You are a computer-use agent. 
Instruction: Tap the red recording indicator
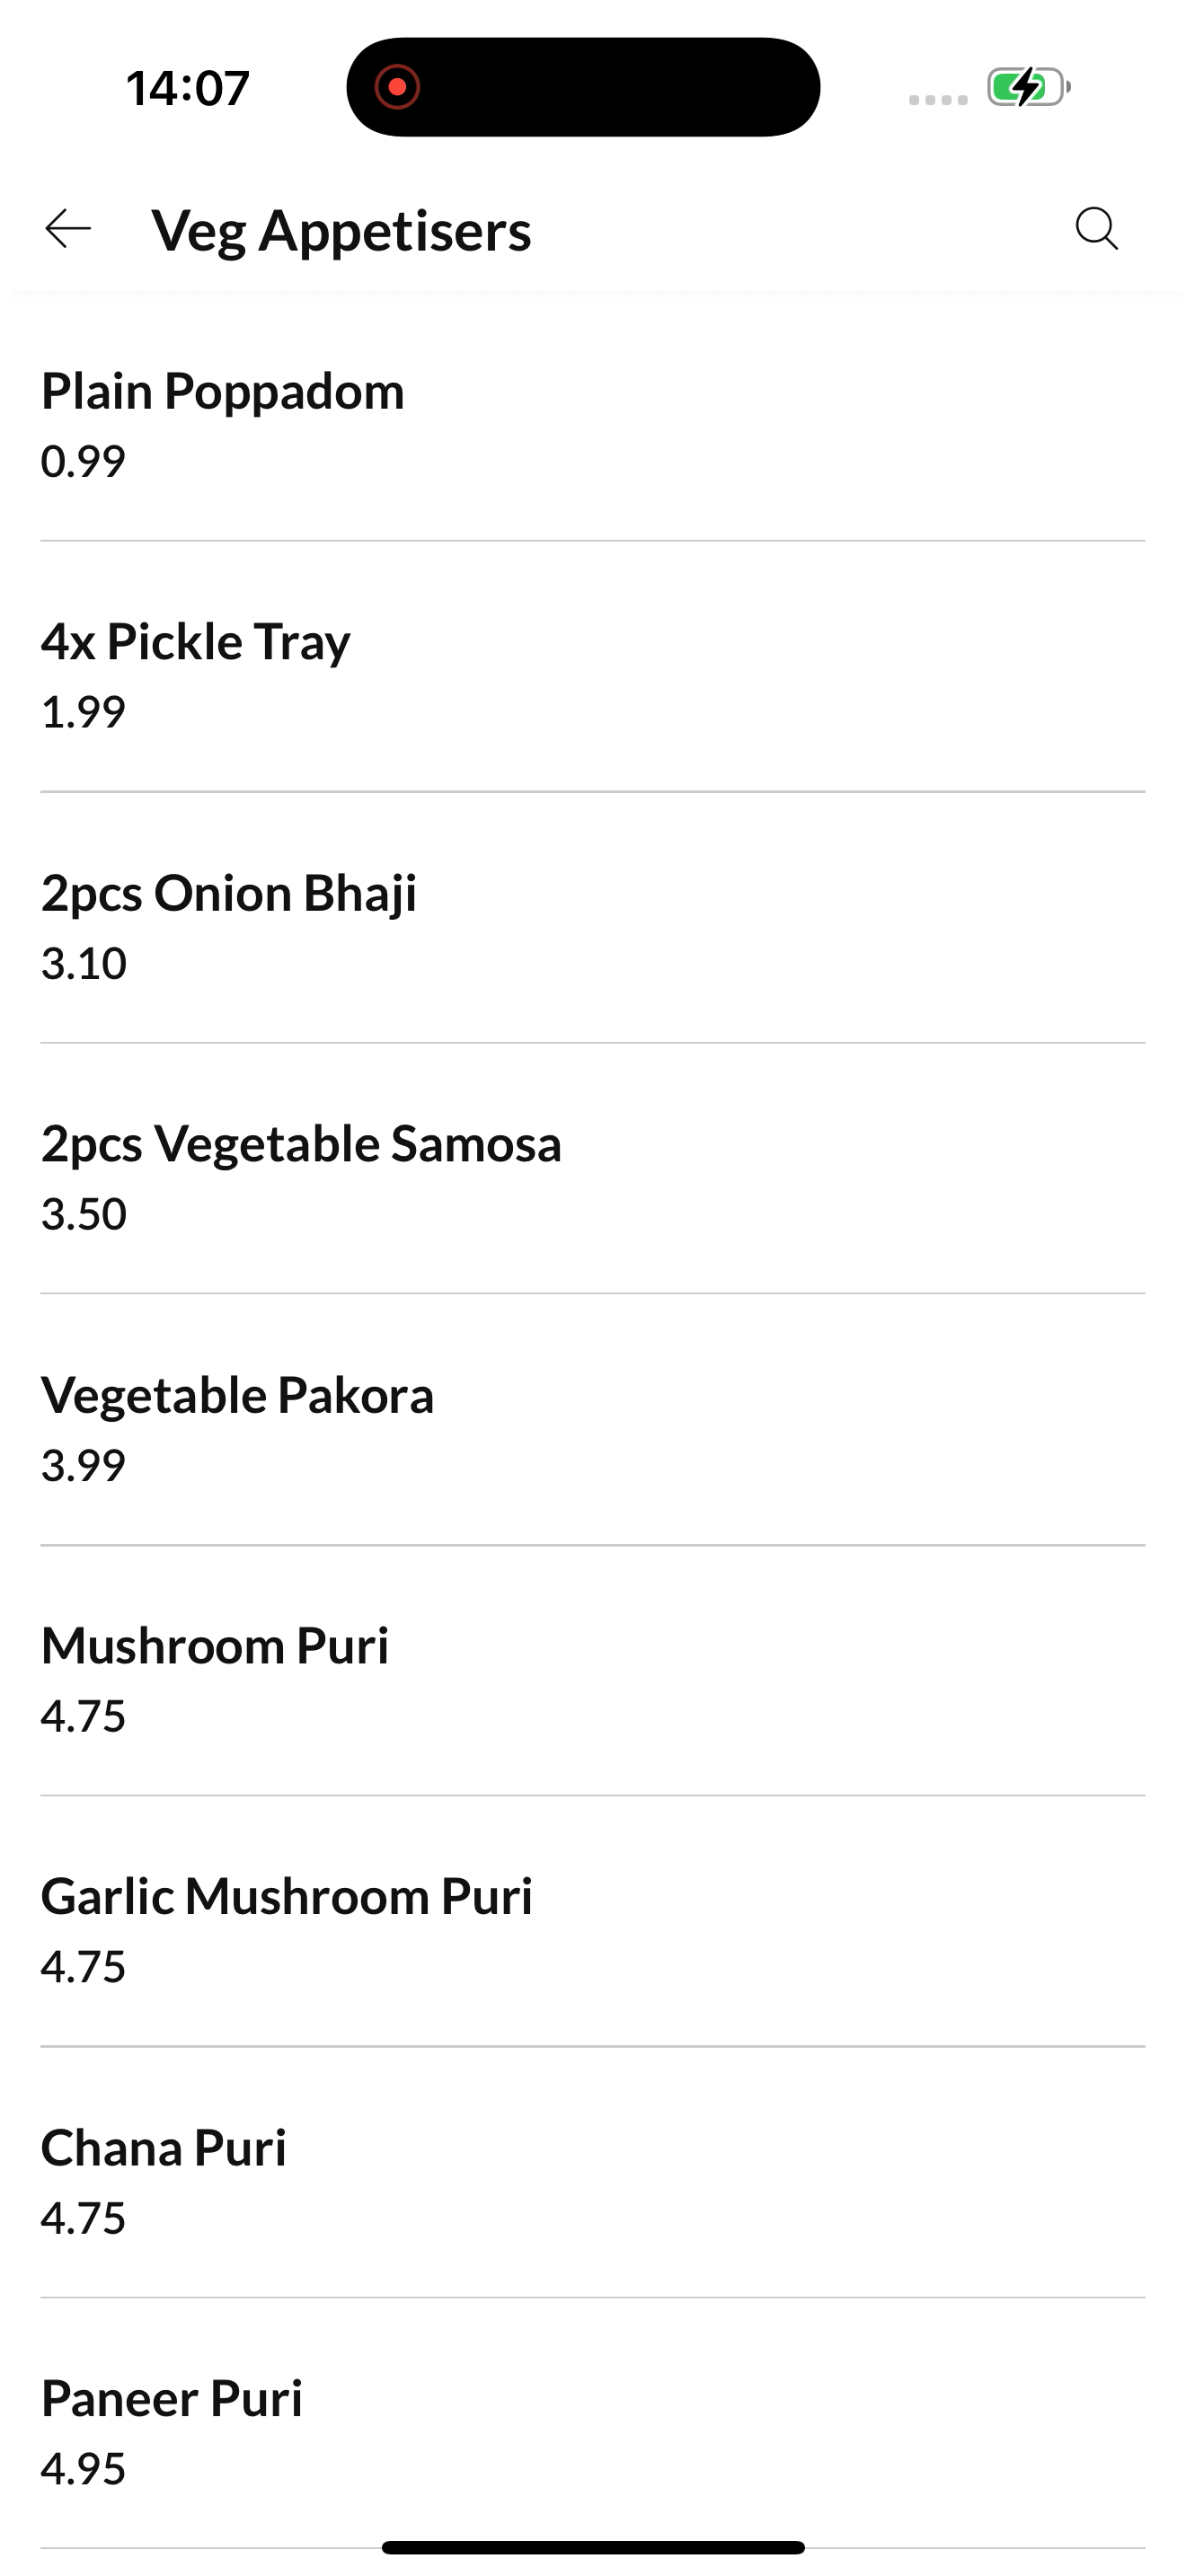(397, 87)
